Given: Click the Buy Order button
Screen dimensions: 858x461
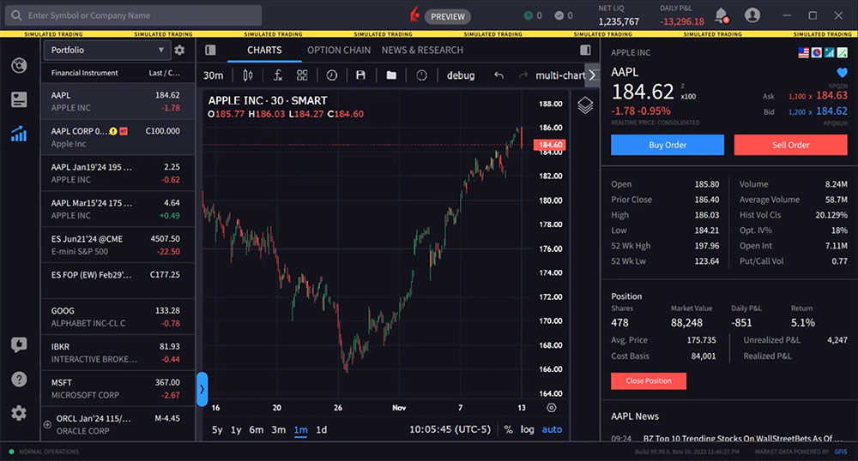Looking at the screenshot, I should (x=667, y=145).
